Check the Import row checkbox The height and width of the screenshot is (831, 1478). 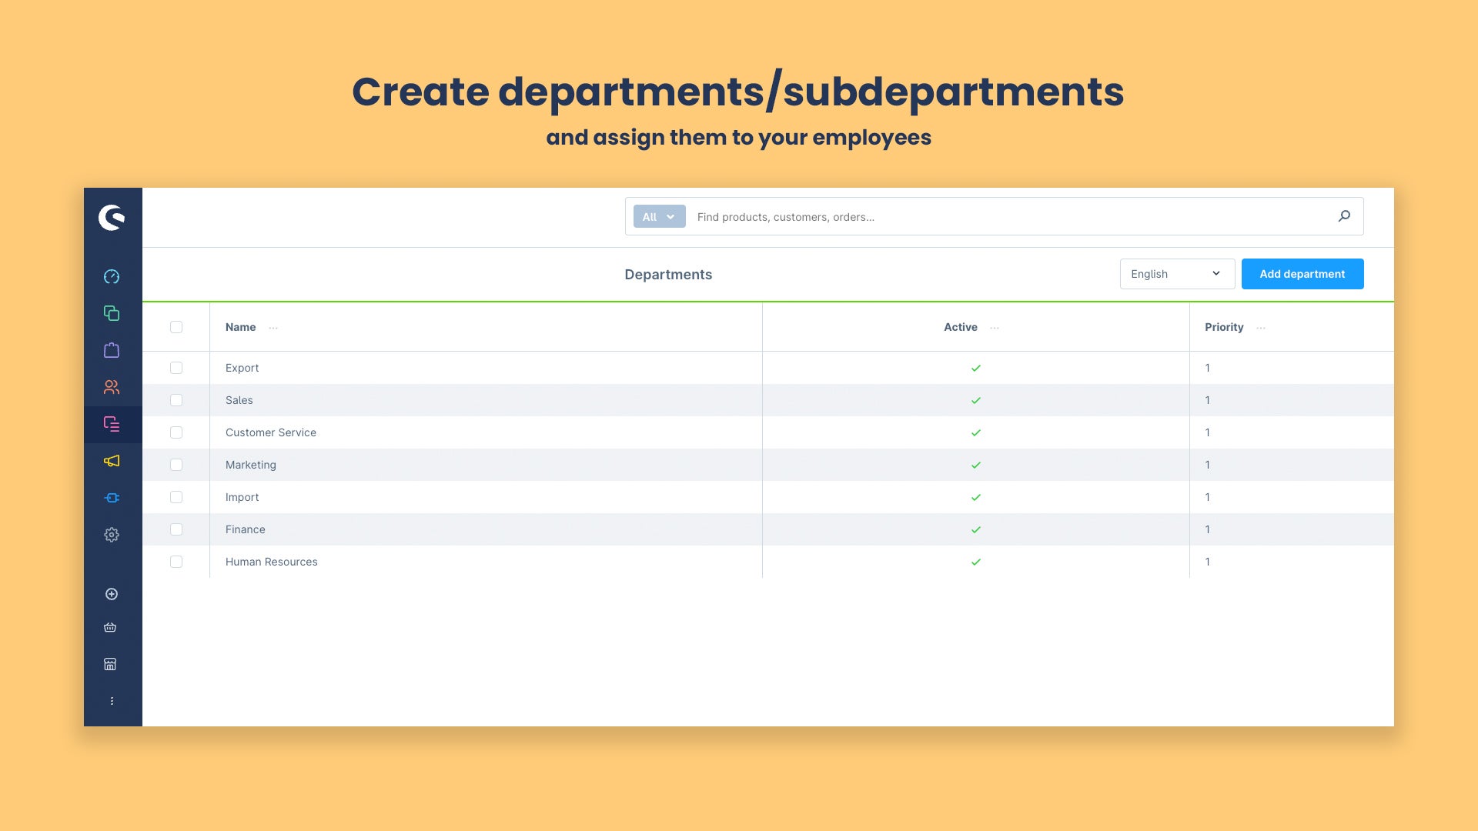click(x=176, y=497)
